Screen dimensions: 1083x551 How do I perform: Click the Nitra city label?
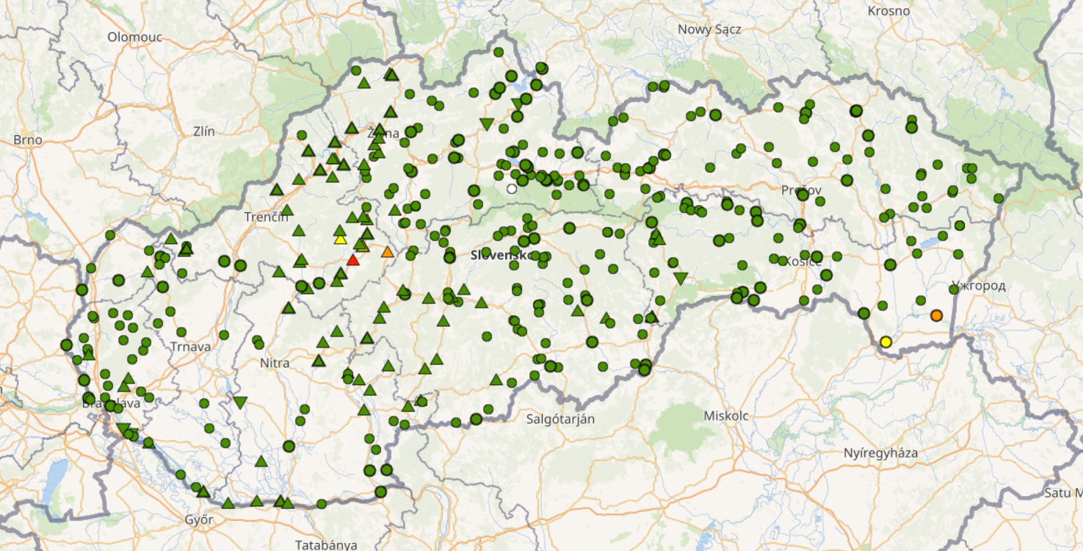coord(275,363)
